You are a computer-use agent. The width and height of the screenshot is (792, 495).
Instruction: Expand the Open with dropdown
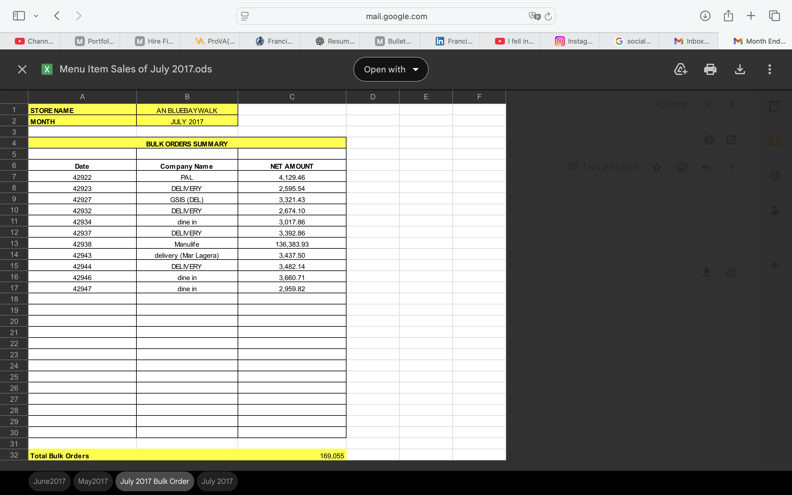[x=391, y=69]
